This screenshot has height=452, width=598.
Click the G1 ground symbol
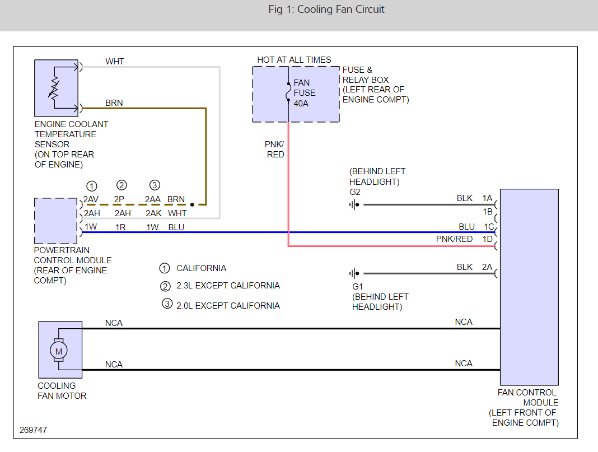(354, 274)
